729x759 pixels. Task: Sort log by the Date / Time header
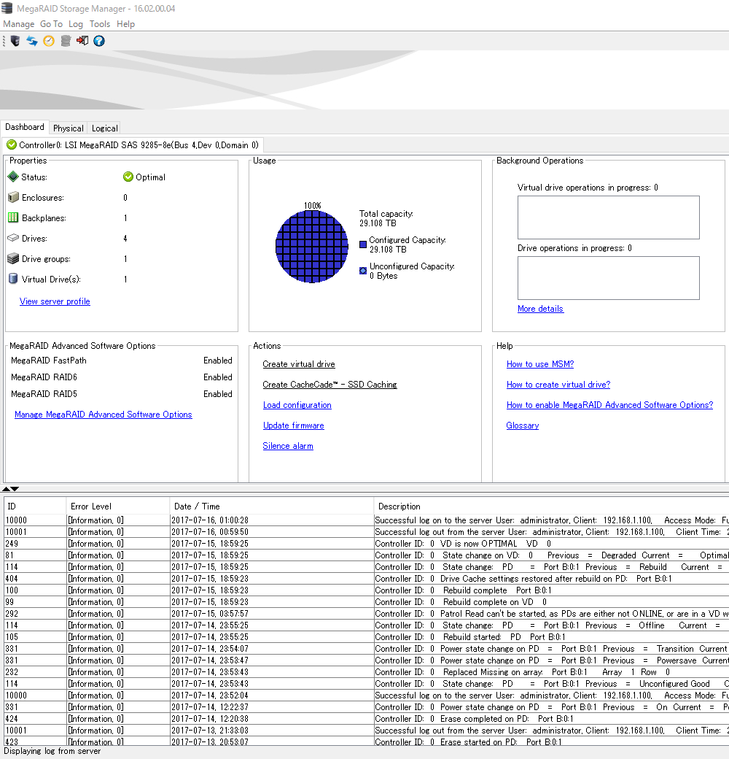[271, 506]
